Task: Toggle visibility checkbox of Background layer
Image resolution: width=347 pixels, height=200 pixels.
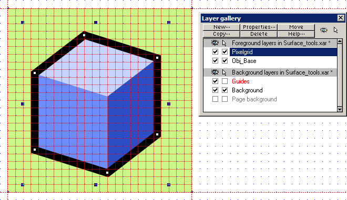Action: point(215,90)
